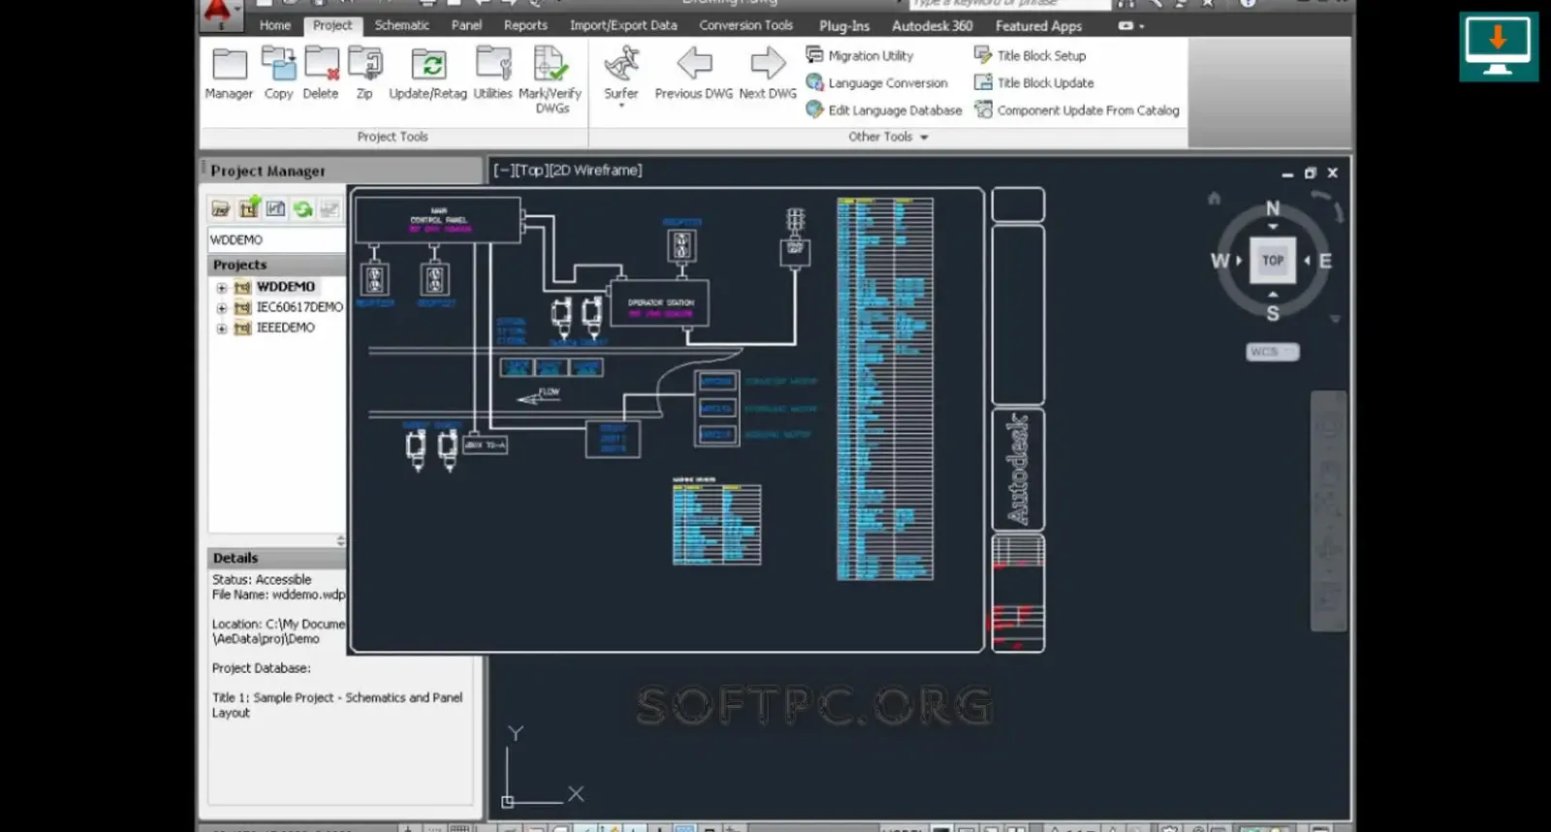Open the Plug-ins ribbon tab
Screen dimensions: 1551x832
pyautogui.click(x=844, y=26)
